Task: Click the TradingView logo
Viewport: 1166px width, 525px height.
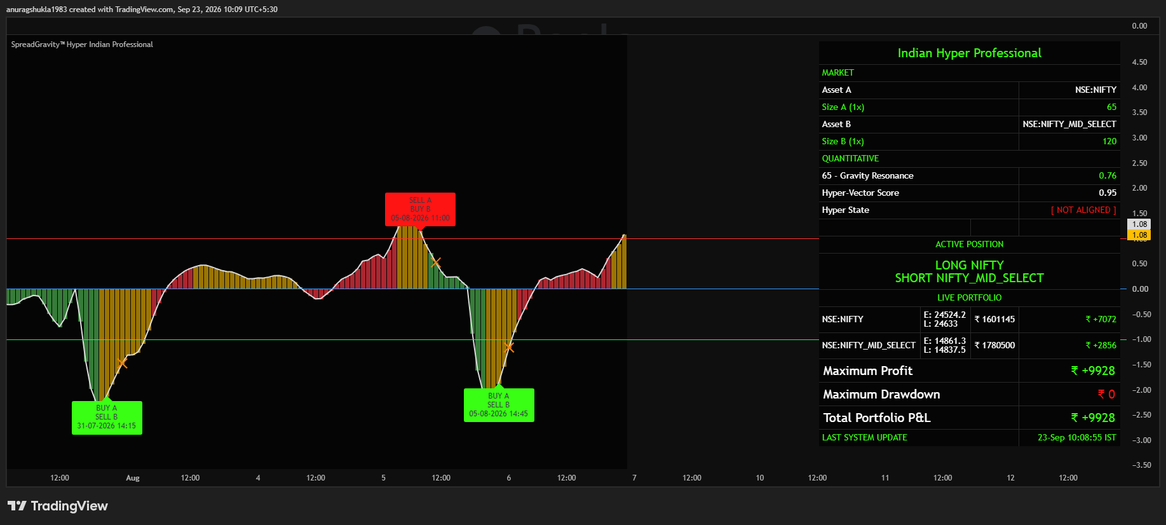Action: click(x=58, y=506)
